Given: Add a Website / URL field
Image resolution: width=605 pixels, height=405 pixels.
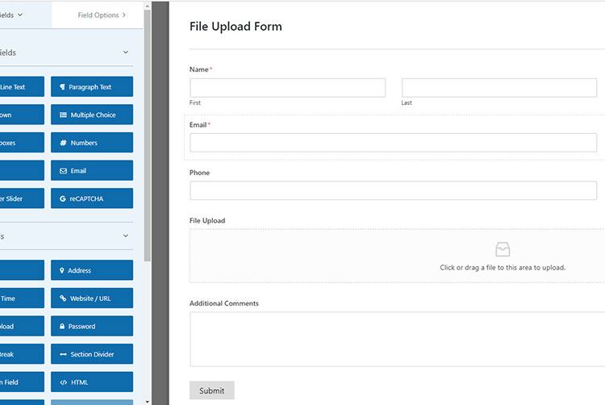Looking at the screenshot, I should (92, 299).
